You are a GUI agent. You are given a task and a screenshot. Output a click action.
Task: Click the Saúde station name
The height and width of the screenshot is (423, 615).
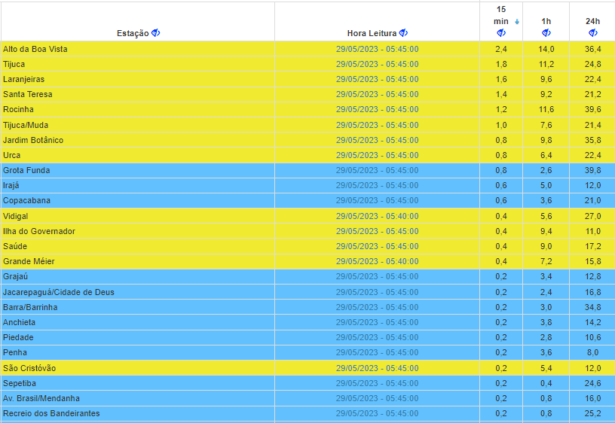pos(15,246)
